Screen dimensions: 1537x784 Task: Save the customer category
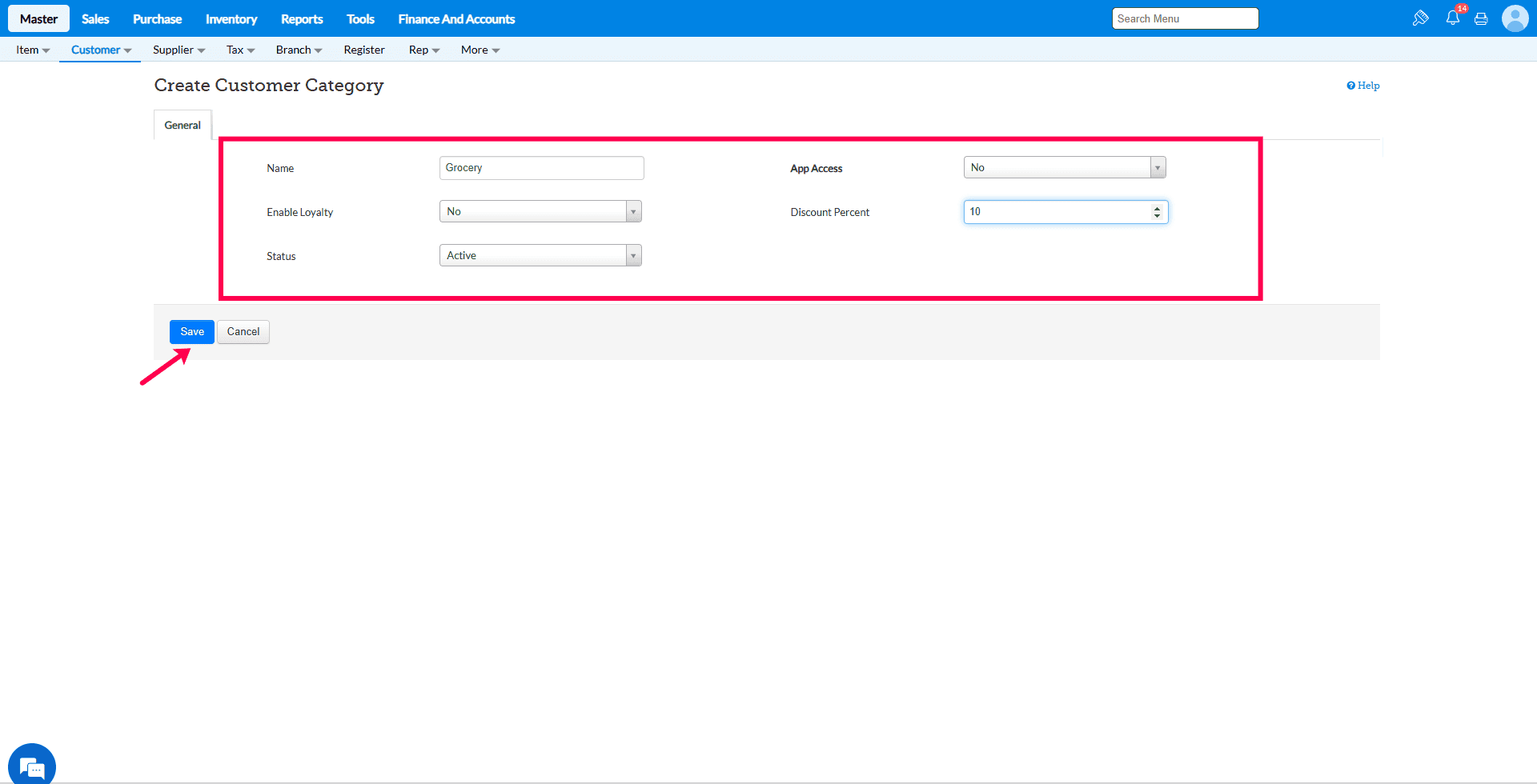[192, 332]
